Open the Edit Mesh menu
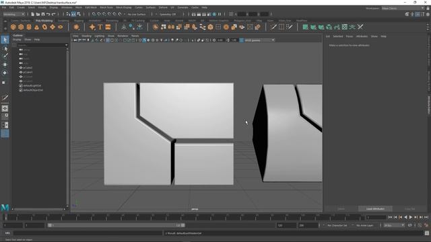 (x=91, y=7)
